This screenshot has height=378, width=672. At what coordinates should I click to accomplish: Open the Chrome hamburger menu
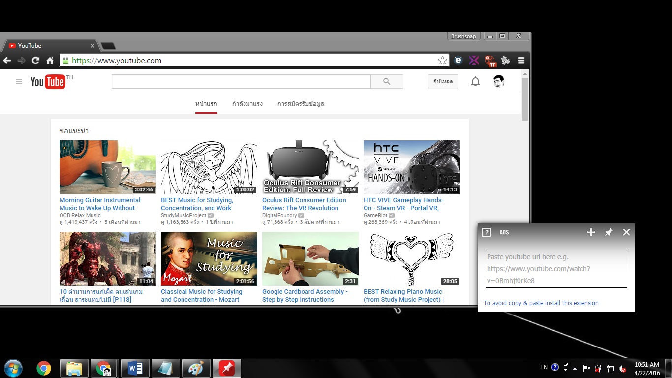tap(521, 61)
